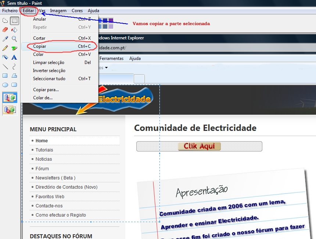
Task: Open the Noticias link
Action: pyautogui.click(x=44, y=159)
